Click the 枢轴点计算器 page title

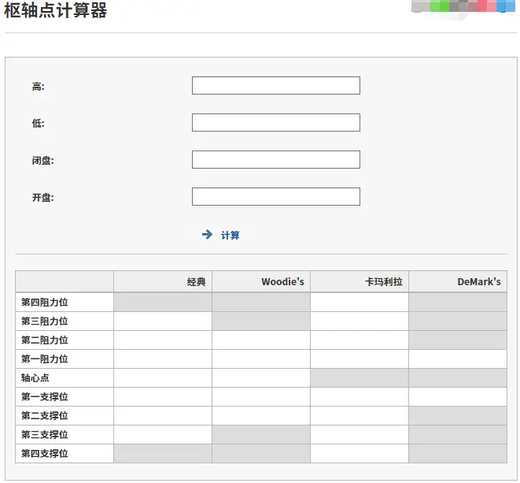tap(55, 10)
